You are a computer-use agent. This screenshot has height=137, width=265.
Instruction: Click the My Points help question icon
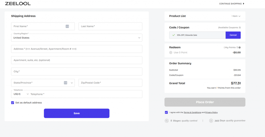tap(240, 48)
